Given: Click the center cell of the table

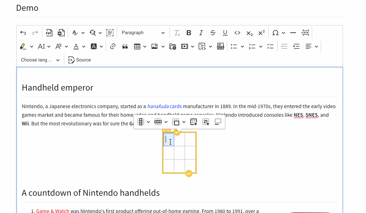Looking at the screenshot, I should tap(179, 153).
